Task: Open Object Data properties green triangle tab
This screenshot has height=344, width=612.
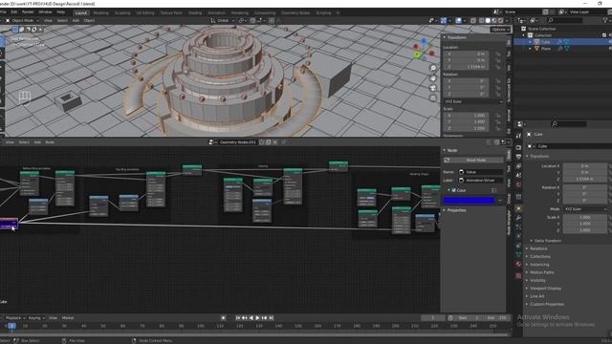Action: click(518, 255)
